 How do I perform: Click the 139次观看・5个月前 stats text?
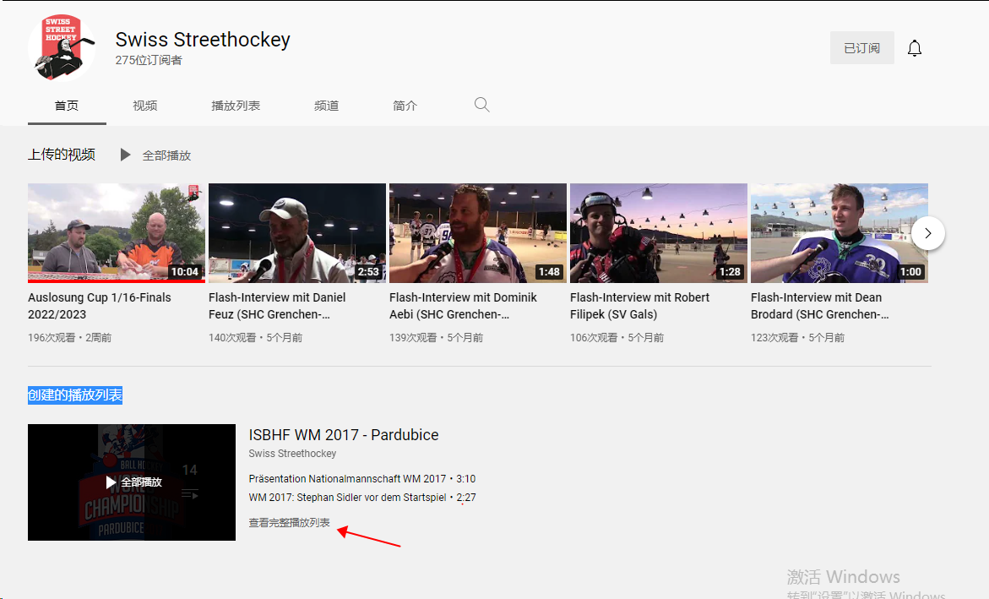pos(437,338)
